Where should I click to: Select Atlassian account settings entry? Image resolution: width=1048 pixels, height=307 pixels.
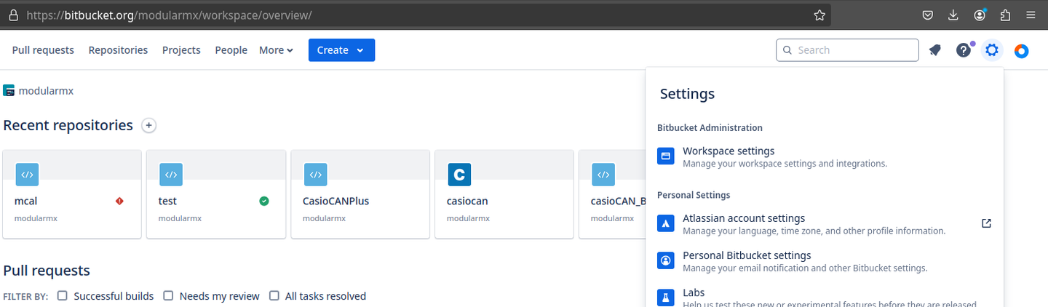pos(824,223)
